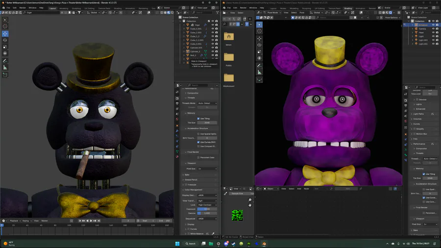The image size is (441, 248).
Task: Select the Move tool in right viewport
Action: 259,38
